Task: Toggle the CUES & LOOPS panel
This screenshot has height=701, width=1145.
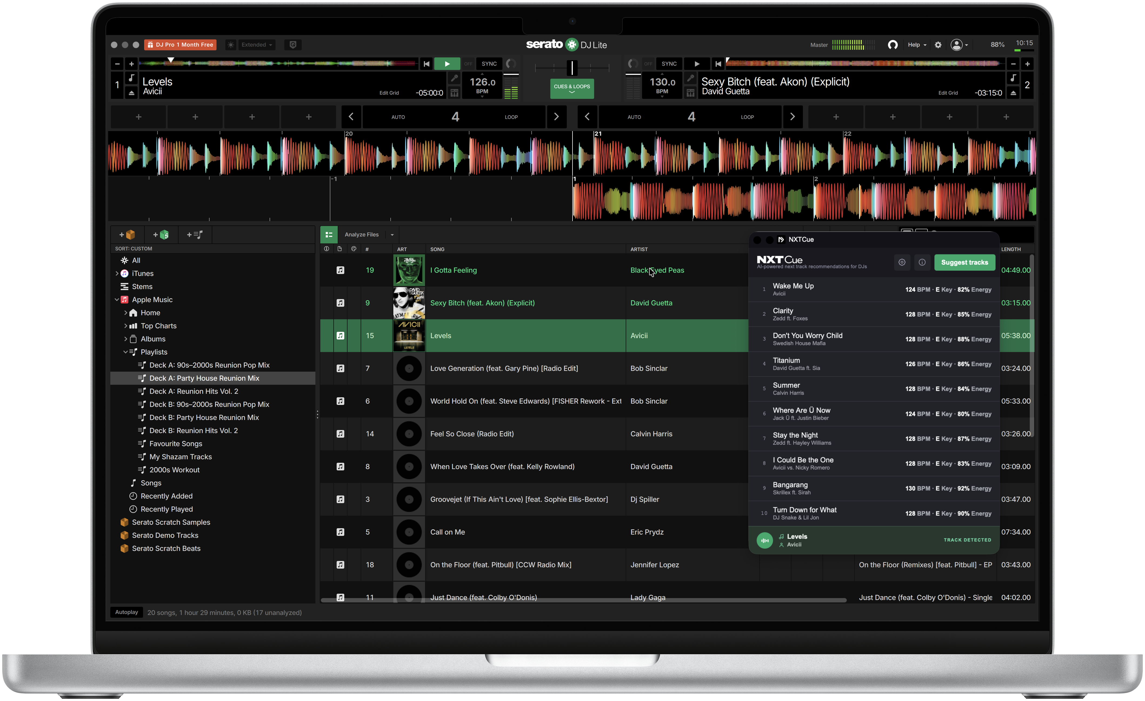Action: coord(572,88)
